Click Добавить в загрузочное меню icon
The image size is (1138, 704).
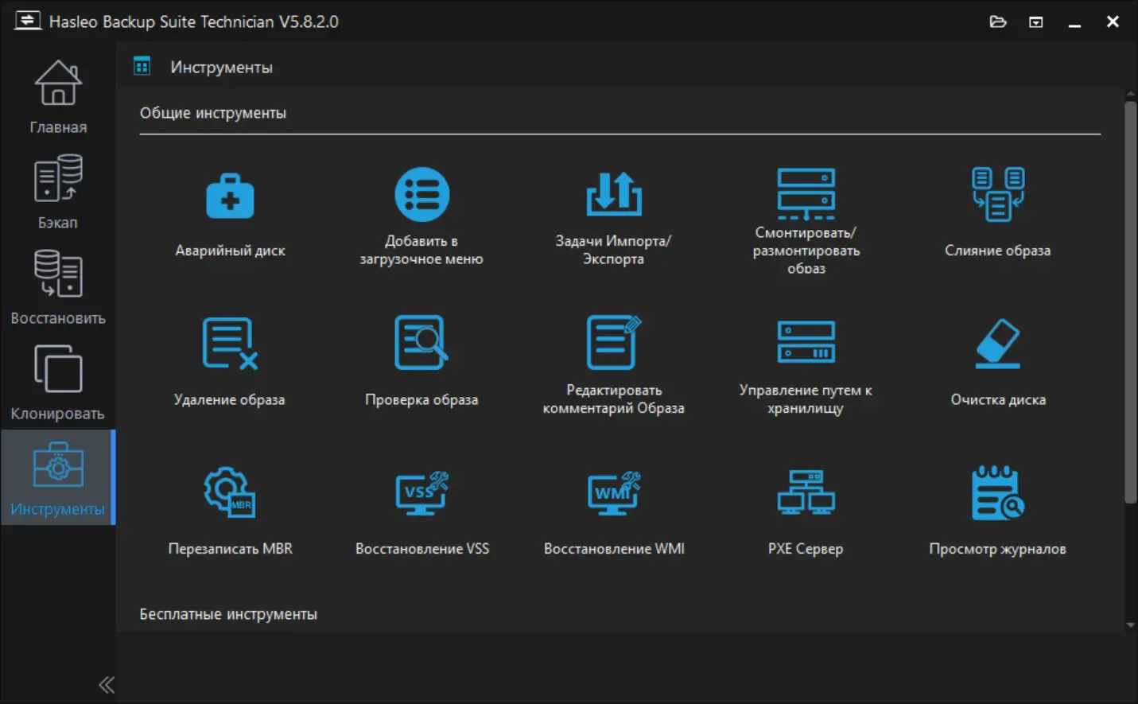[421, 196]
